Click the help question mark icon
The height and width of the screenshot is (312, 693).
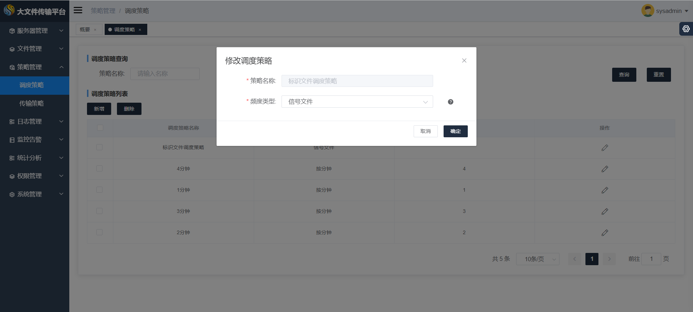pos(450,102)
